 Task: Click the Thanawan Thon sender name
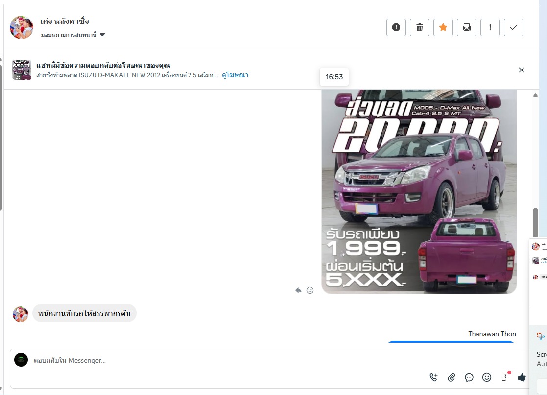pyautogui.click(x=492, y=334)
